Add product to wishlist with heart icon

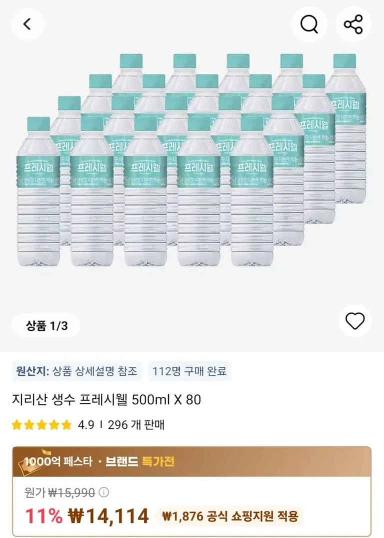tap(355, 321)
